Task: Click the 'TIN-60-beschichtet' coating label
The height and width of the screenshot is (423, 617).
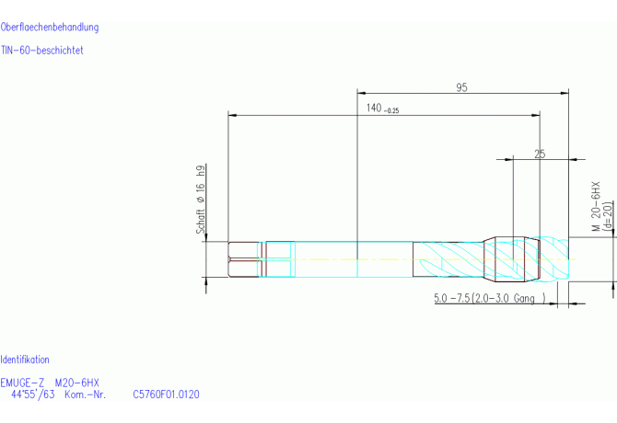Action: click(42, 51)
